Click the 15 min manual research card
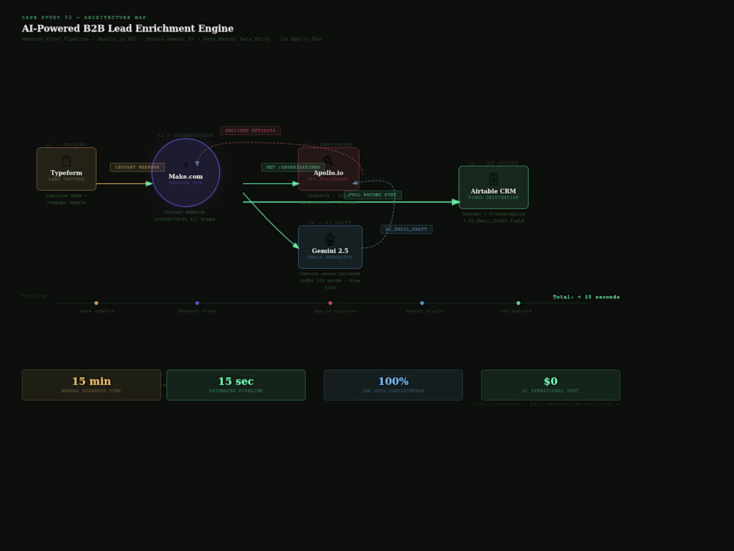 point(91,385)
